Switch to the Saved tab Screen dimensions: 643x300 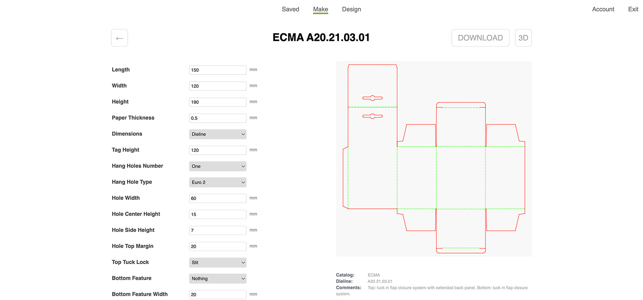(290, 9)
